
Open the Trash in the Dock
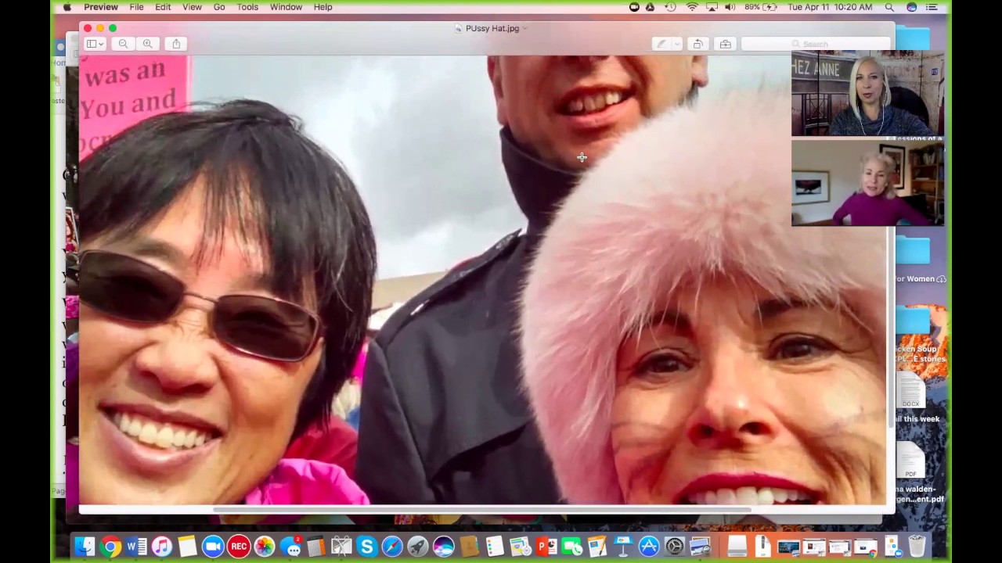pyautogui.click(x=917, y=546)
